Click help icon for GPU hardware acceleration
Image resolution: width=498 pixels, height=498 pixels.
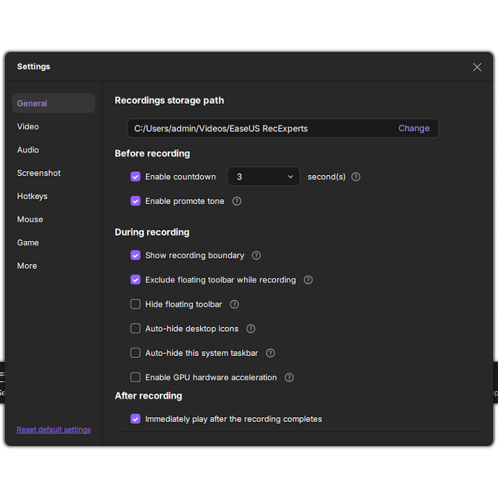[289, 377]
